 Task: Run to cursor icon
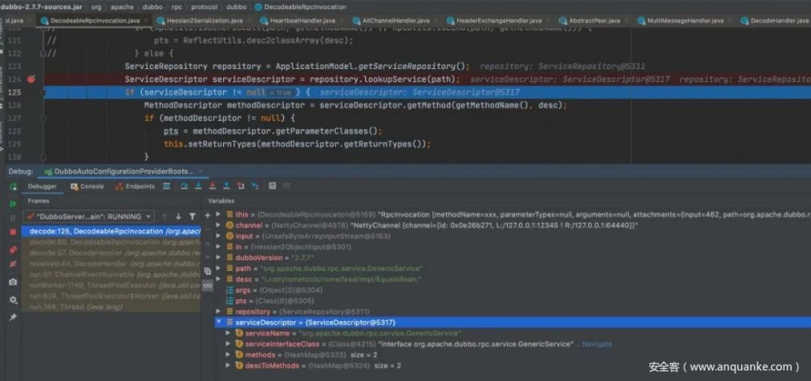(255, 186)
